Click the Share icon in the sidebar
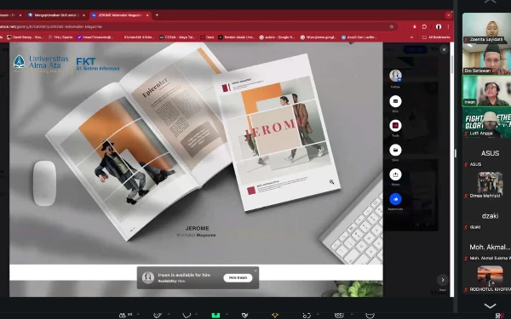This screenshot has height=319, width=511. pos(395,174)
